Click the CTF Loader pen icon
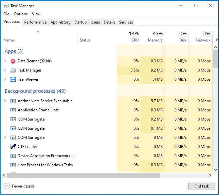Screen dimensions: 219x195 coord(13,147)
